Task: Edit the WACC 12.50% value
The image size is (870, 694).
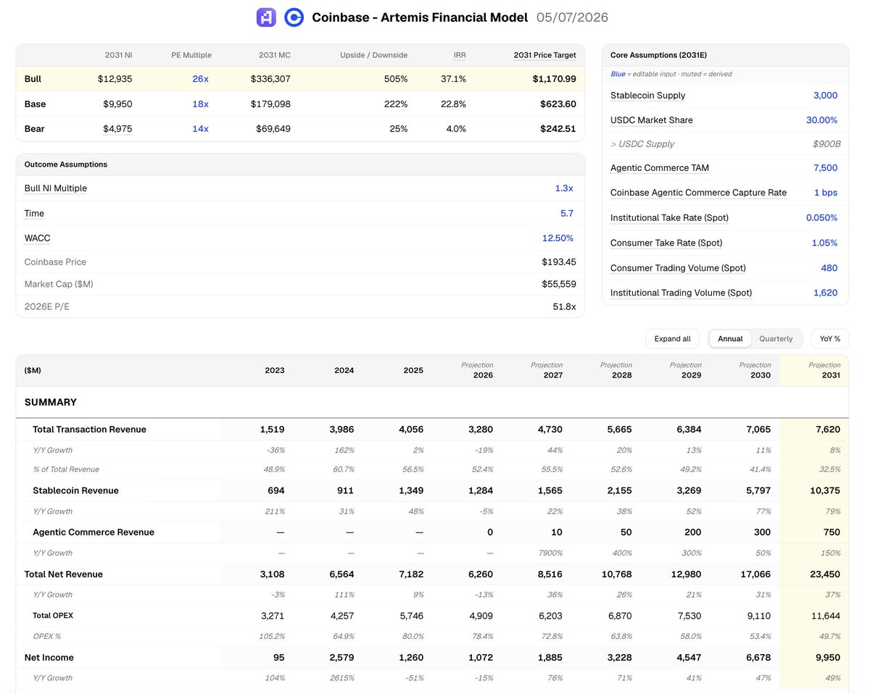Action: coord(558,238)
